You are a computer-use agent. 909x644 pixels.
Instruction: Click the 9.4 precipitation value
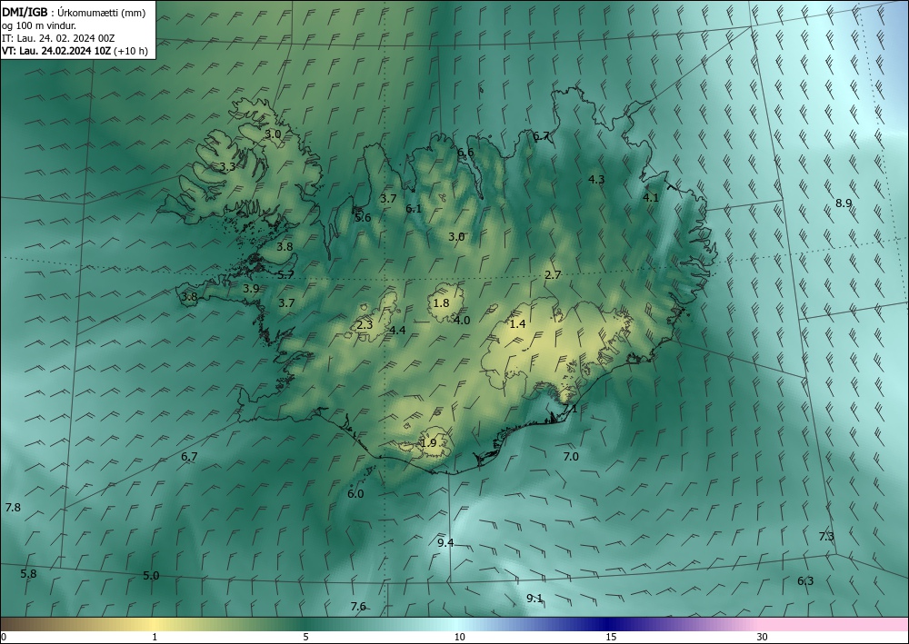coord(445,542)
